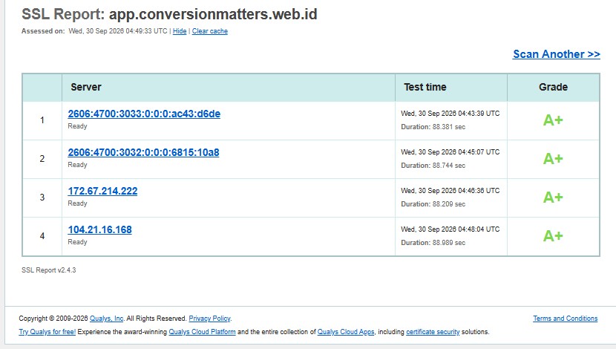Screen dimensions: 616x349
Task: Open the Privacy Policy link
Action: (209, 319)
